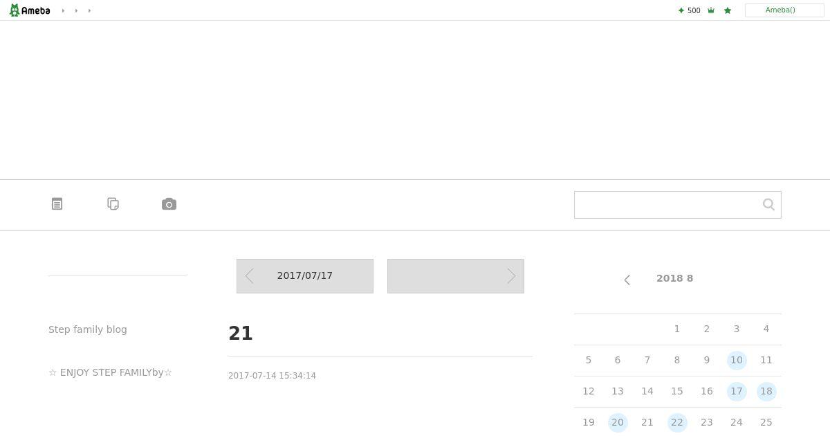The image size is (830, 436).
Task: Click the Ameba logo in header
Action: point(30,10)
